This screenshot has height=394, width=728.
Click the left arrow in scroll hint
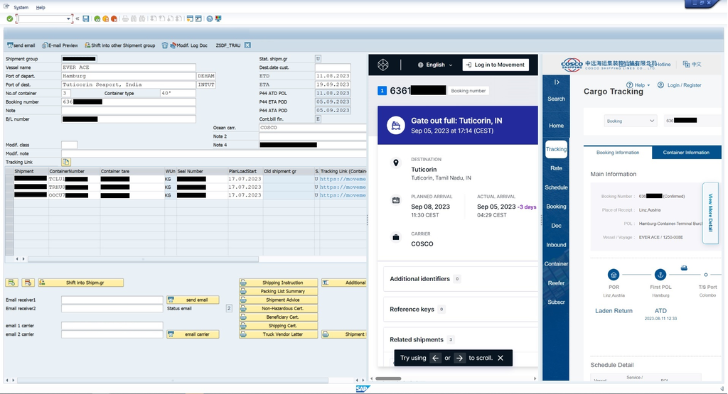click(435, 358)
